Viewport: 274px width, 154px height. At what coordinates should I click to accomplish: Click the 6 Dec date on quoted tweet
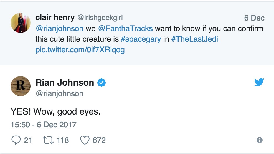(254, 18)
